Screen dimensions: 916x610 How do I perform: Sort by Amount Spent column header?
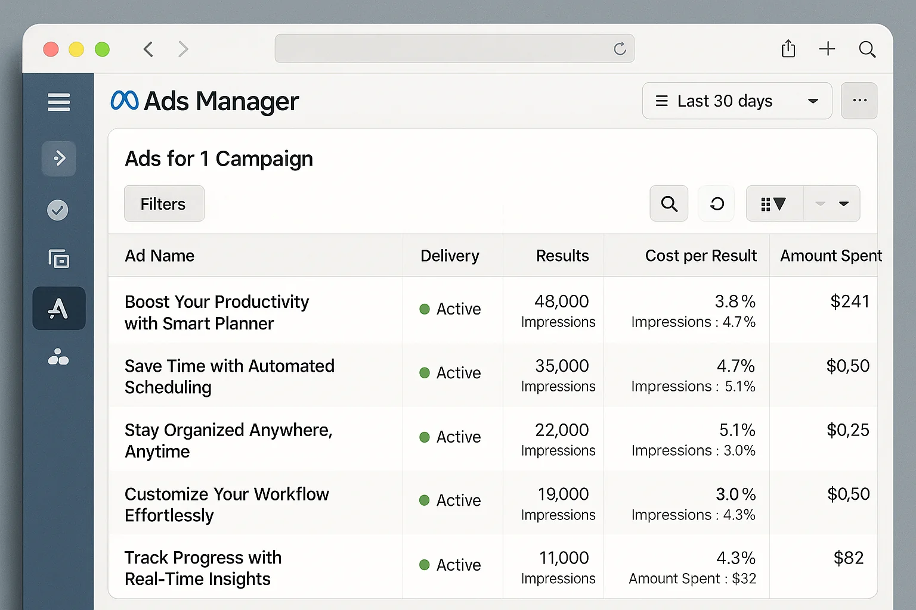pyautogui.click(x=830, y=256)
